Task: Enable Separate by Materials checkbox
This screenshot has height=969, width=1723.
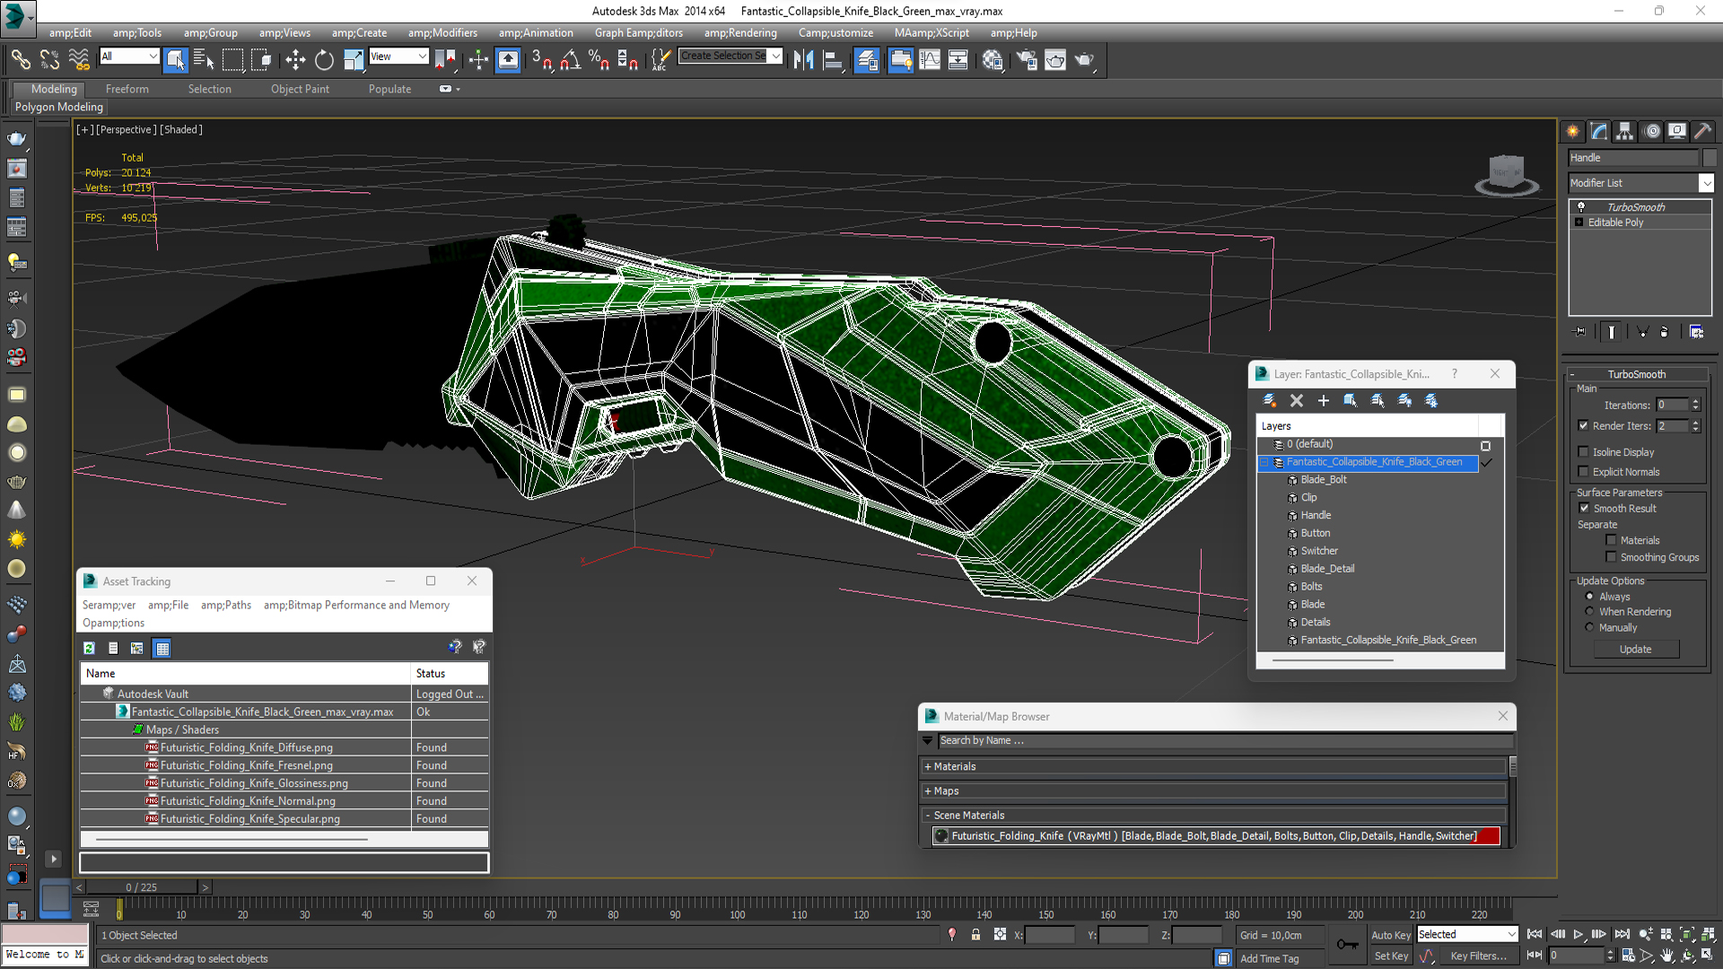Action: (1611, 540)
